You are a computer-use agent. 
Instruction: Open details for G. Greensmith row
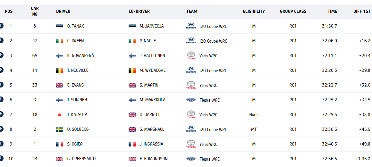point(1,158)
